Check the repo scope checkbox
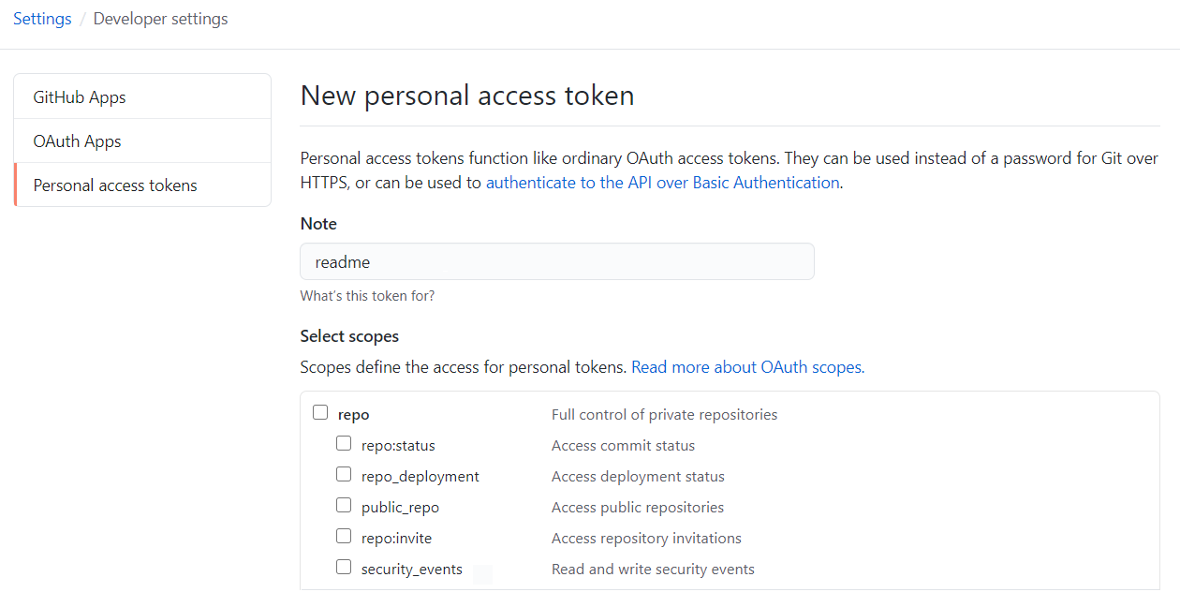1180x607 pixels. pos(320,411)
